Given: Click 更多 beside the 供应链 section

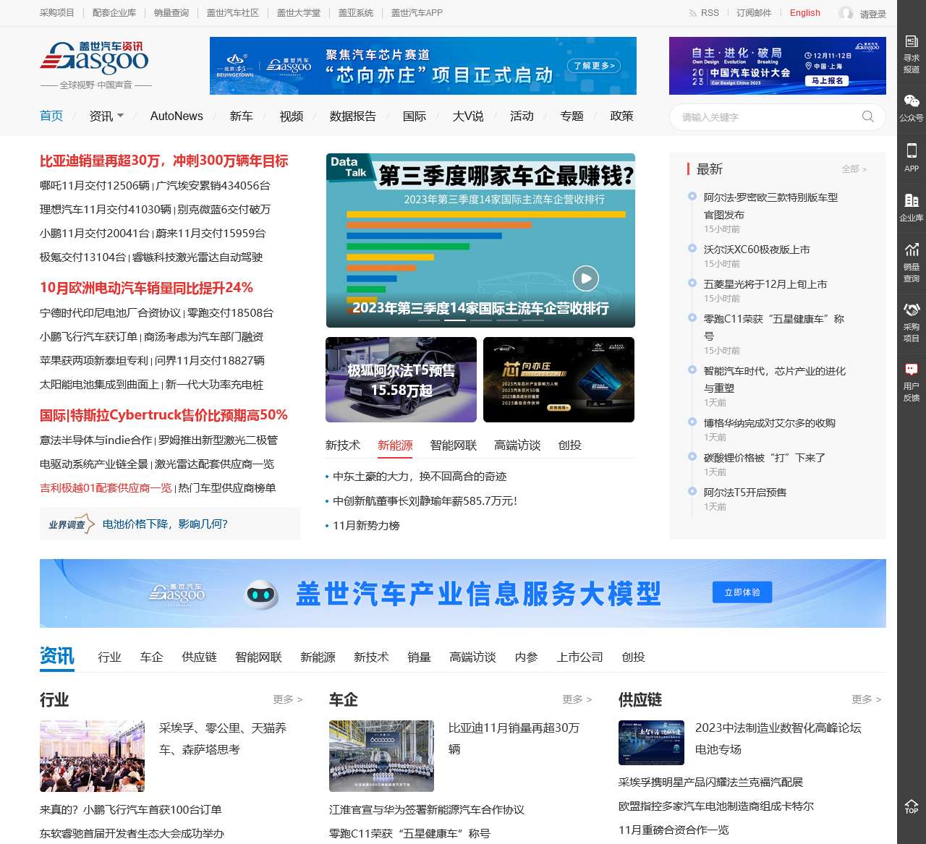Looking at the screenshot, I should pos(867,699).
